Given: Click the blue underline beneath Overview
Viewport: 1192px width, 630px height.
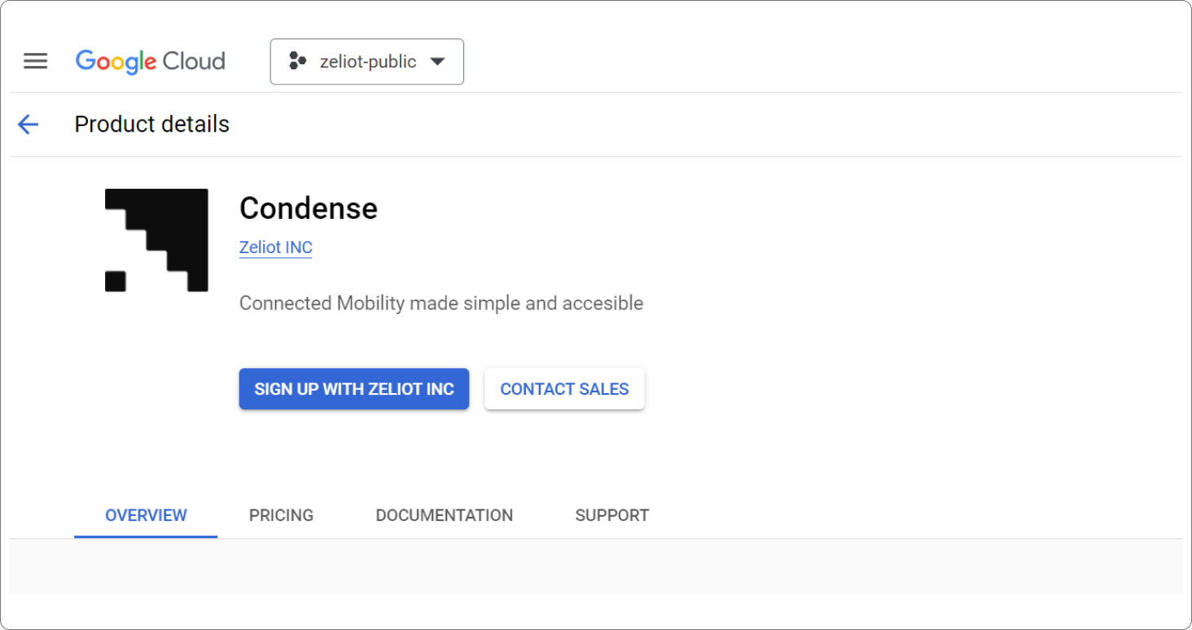Looking at the screenshot, I should coord(146,536).
